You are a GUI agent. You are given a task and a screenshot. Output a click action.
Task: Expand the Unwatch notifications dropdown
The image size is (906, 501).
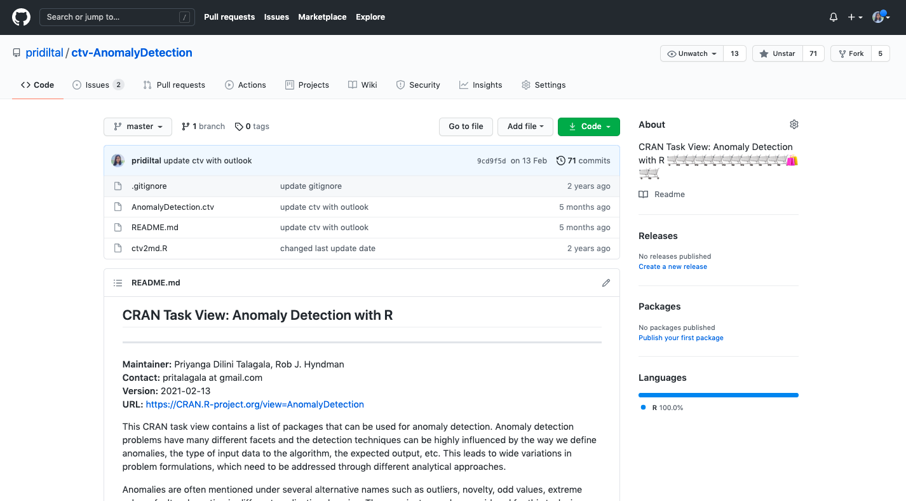click(x=692, y=53)
